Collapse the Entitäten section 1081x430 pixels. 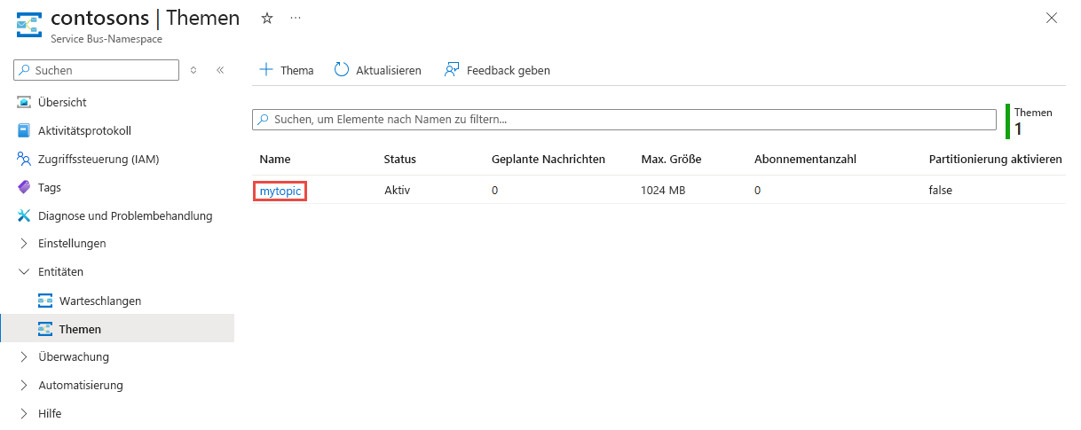(24, 272)
